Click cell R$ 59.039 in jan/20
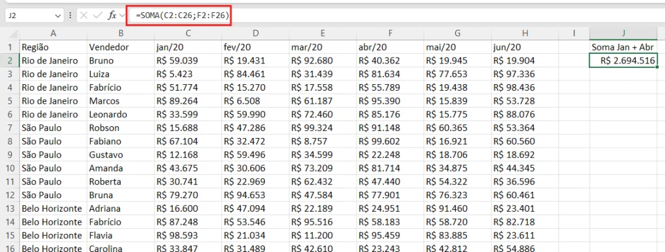Screen dimensions: 665x252 coord(188,60)
